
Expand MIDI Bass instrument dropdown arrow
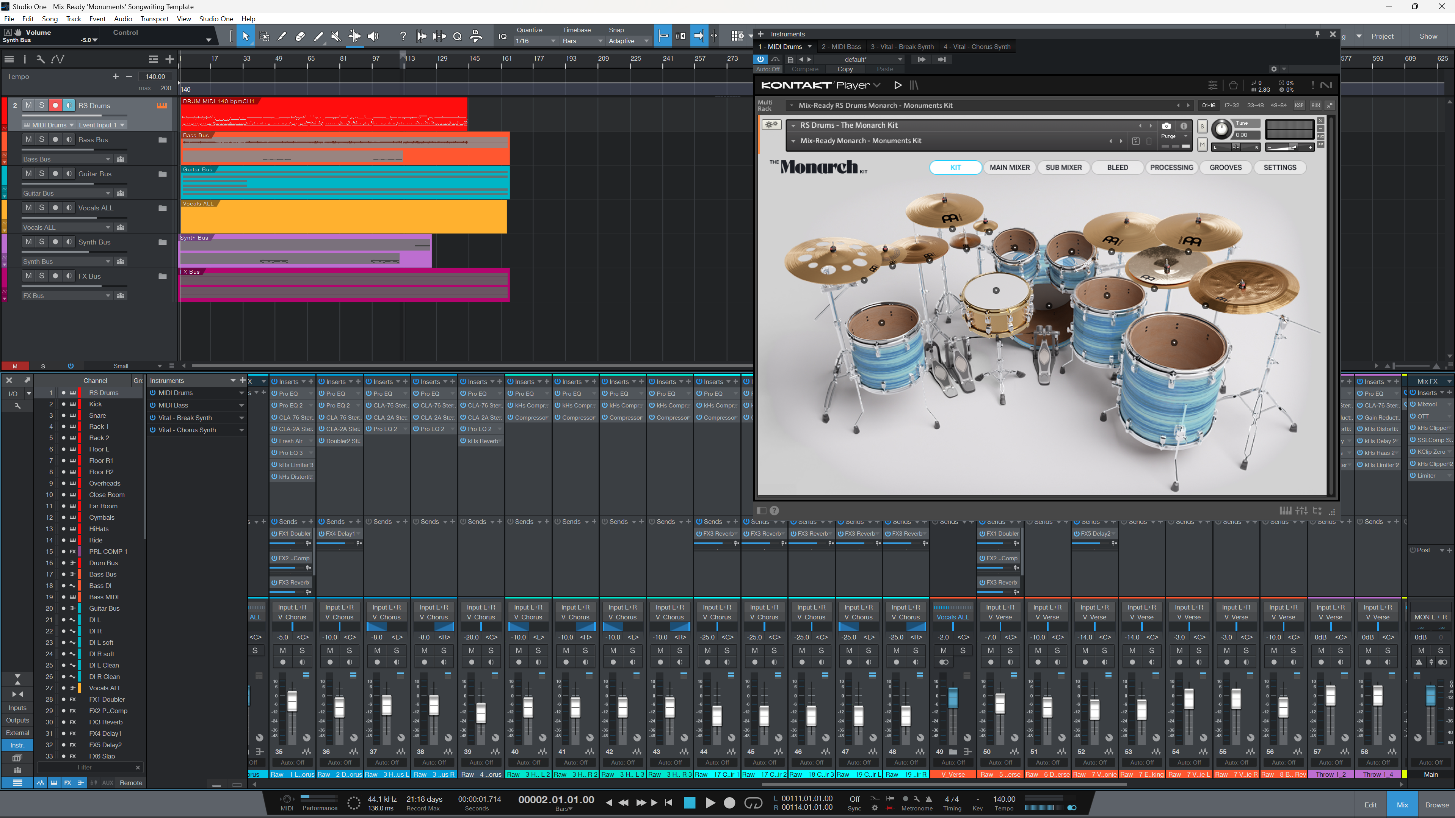pyautogui.click(x=242, y=405)
